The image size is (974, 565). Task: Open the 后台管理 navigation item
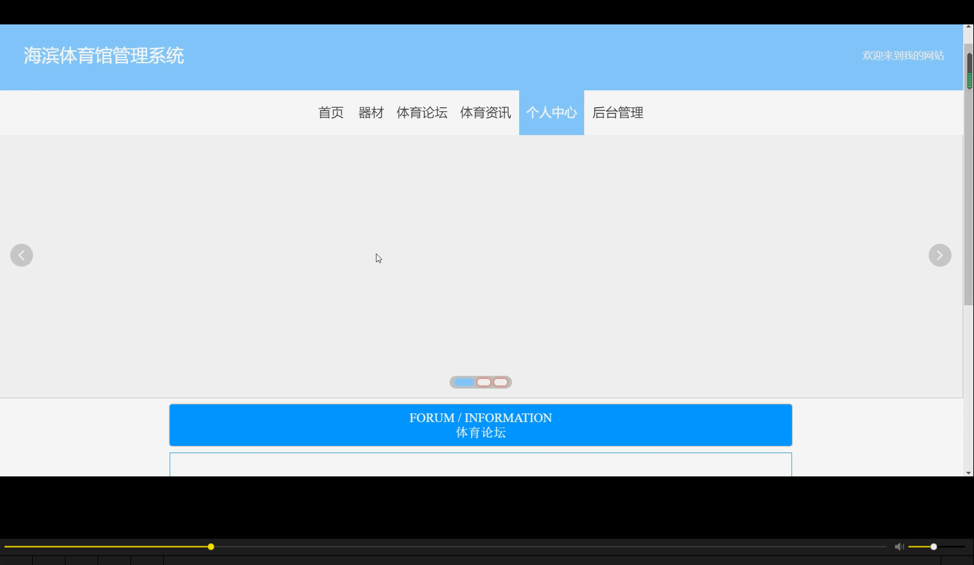click(617, 112)
